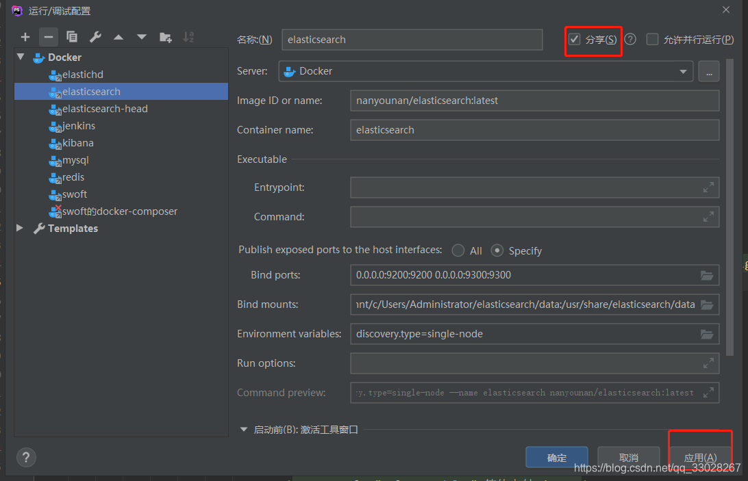Click the 应用(A) apply button
The image size is (748, 481).
700,458
